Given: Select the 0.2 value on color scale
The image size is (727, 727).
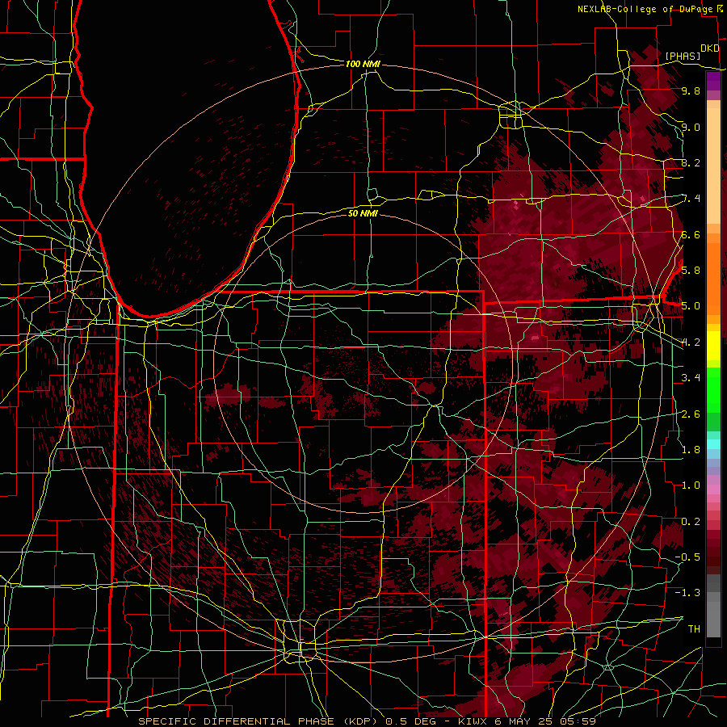Looking at the screenshot, I should click(x=691, y=522).
